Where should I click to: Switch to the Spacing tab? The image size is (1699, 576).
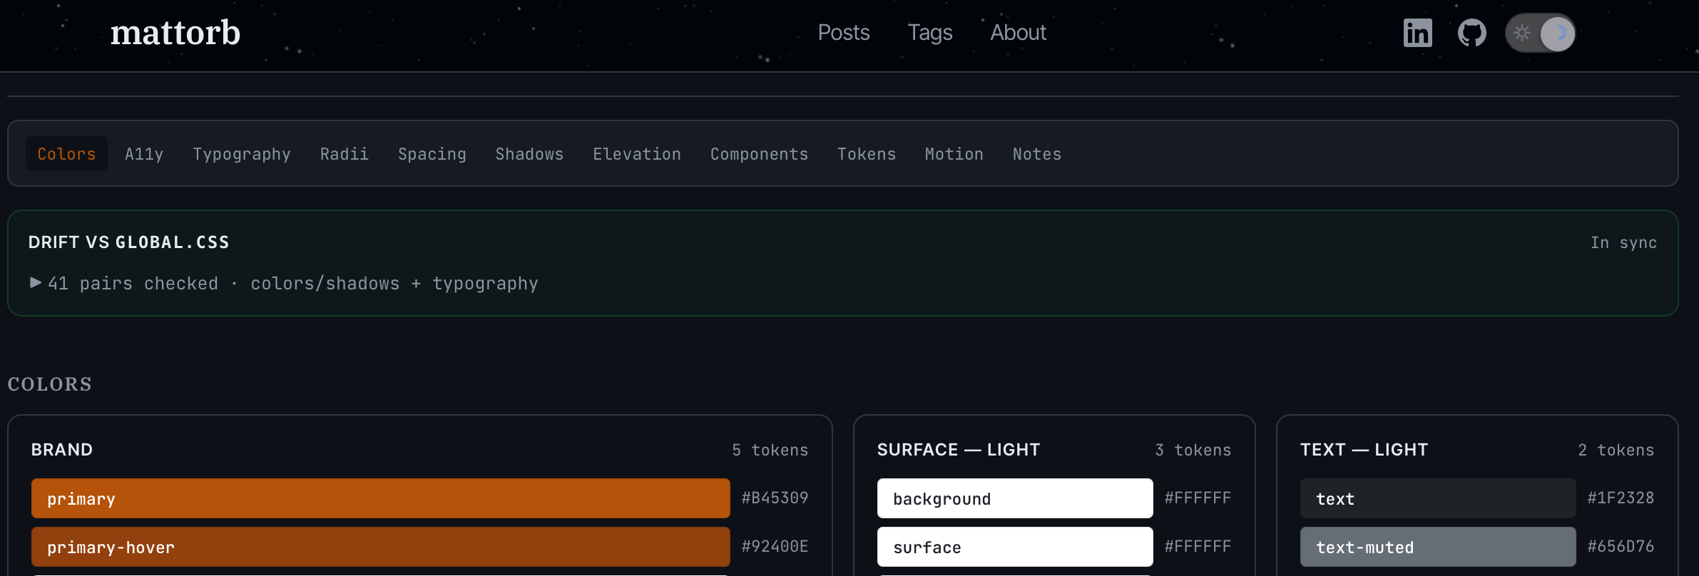pyautogui.click(x=432, y=154)
